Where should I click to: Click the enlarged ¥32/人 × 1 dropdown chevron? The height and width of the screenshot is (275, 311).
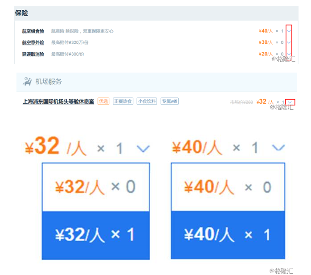click(143, 148)
